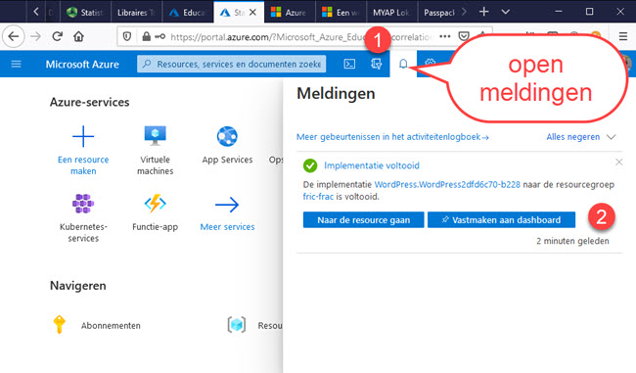The width and height of the screenshot is (636, 373).
Task: Click the Virtuele machines label
Action: pos(155,165)
